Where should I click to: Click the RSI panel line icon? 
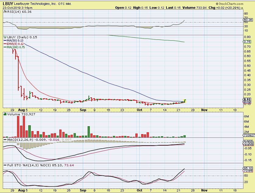[x=5, y=12]
